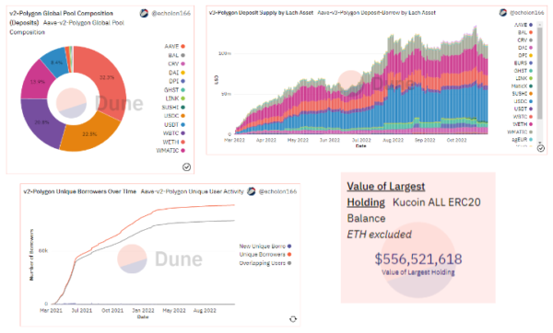Toggle LINK series in the Deposit Supply legend

[524, 78]
